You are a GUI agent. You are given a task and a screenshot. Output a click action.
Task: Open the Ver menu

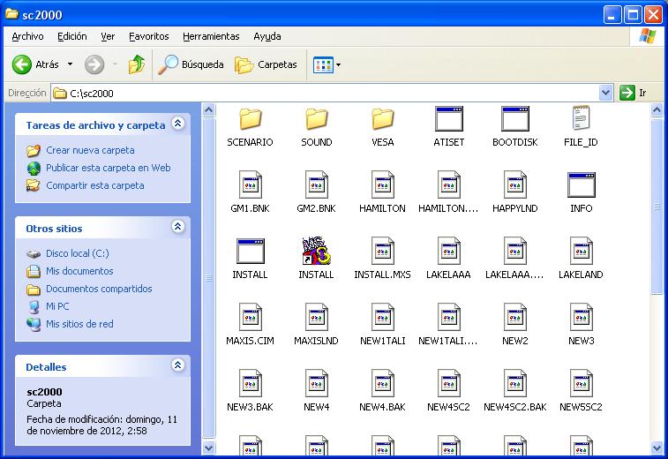[108, 37]
